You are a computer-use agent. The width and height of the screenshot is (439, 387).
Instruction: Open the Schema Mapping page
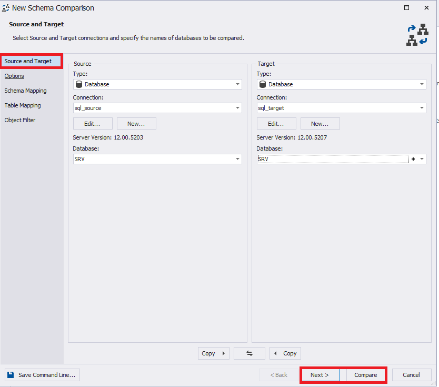coord(25,91)
